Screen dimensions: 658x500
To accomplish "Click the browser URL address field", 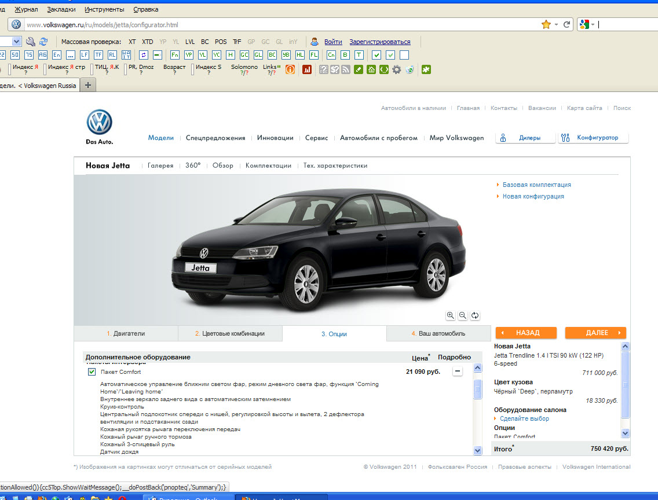I will pos(281,25).
